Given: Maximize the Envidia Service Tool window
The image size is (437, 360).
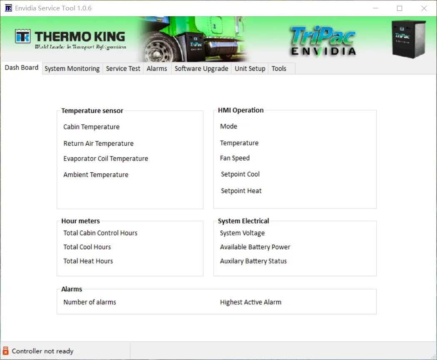Looking at the screenshot, I should (x=400, y=8).
